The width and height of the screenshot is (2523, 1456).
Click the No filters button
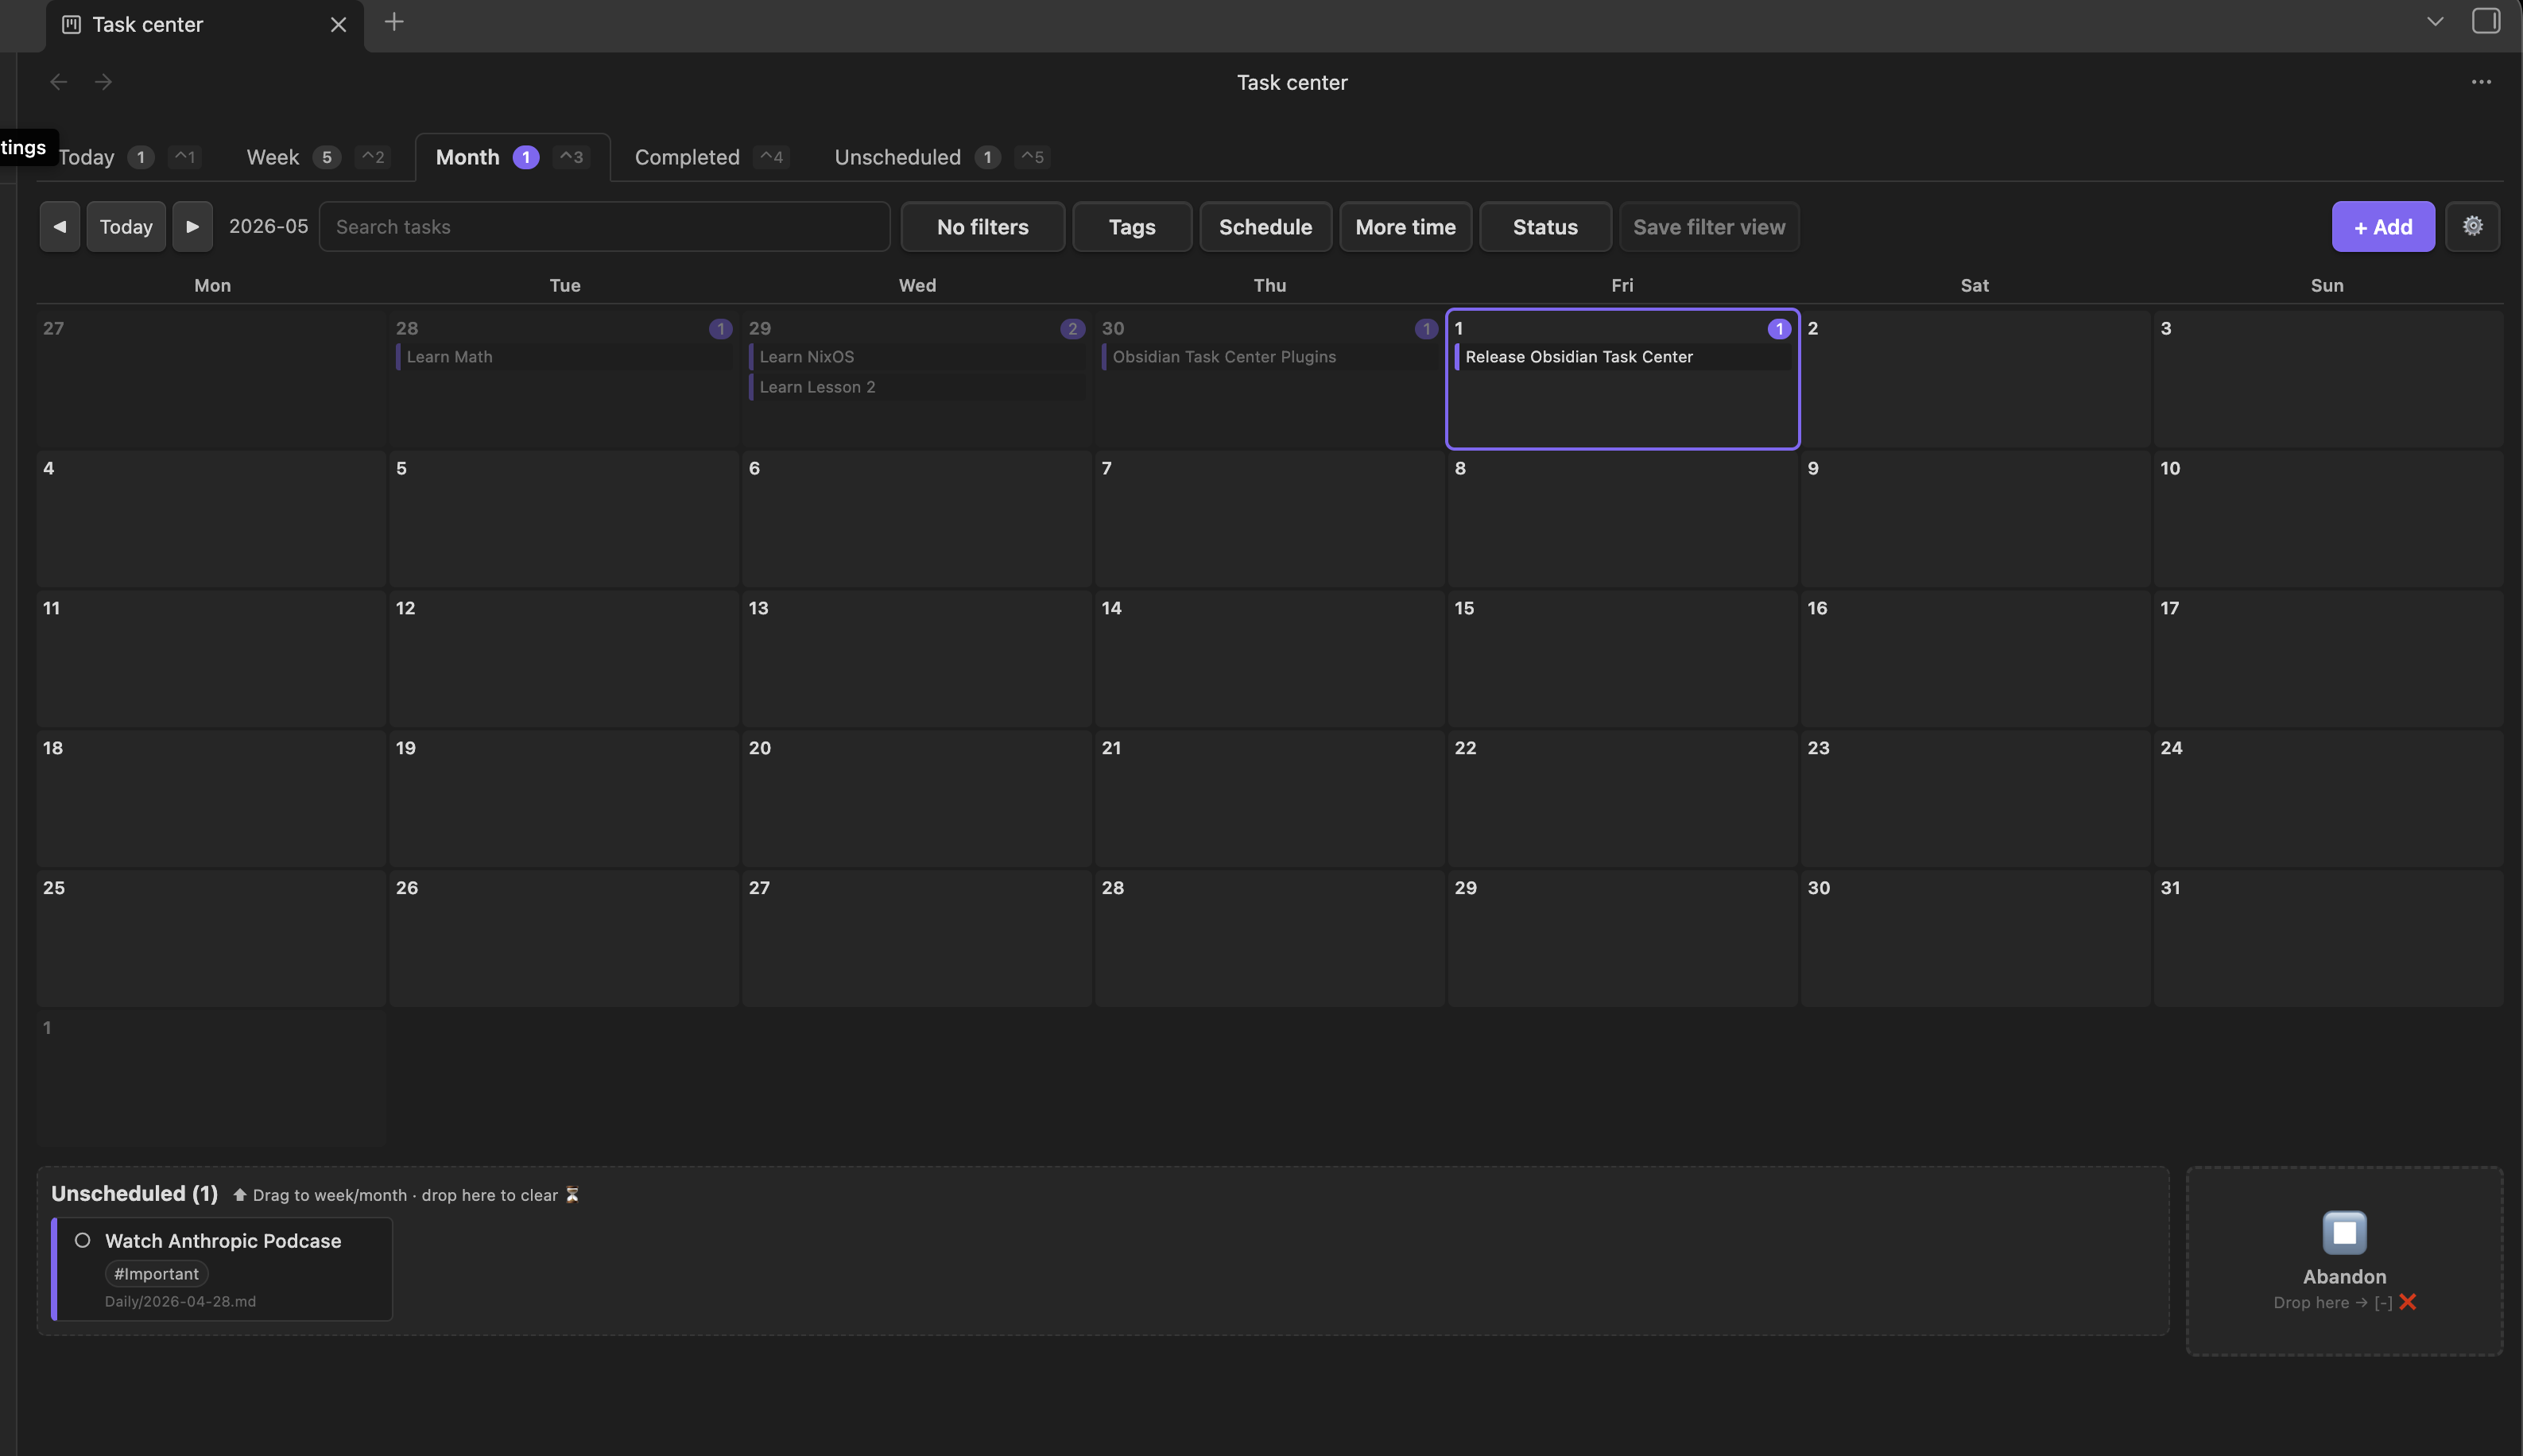point(982,227)
